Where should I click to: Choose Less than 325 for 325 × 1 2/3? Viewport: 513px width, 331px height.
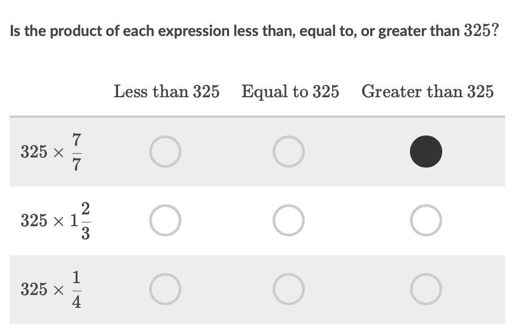[165, 220]
